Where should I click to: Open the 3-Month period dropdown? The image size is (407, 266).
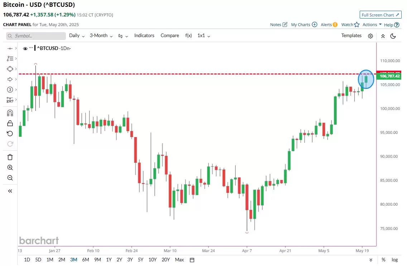pyautogui.click(x=101, y=36)
